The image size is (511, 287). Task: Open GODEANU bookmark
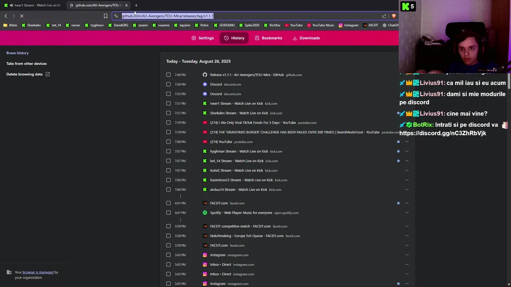[x=224, y=25]
